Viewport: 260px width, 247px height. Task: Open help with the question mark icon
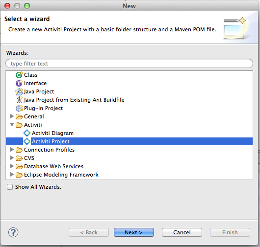click(x=13, y=232)
